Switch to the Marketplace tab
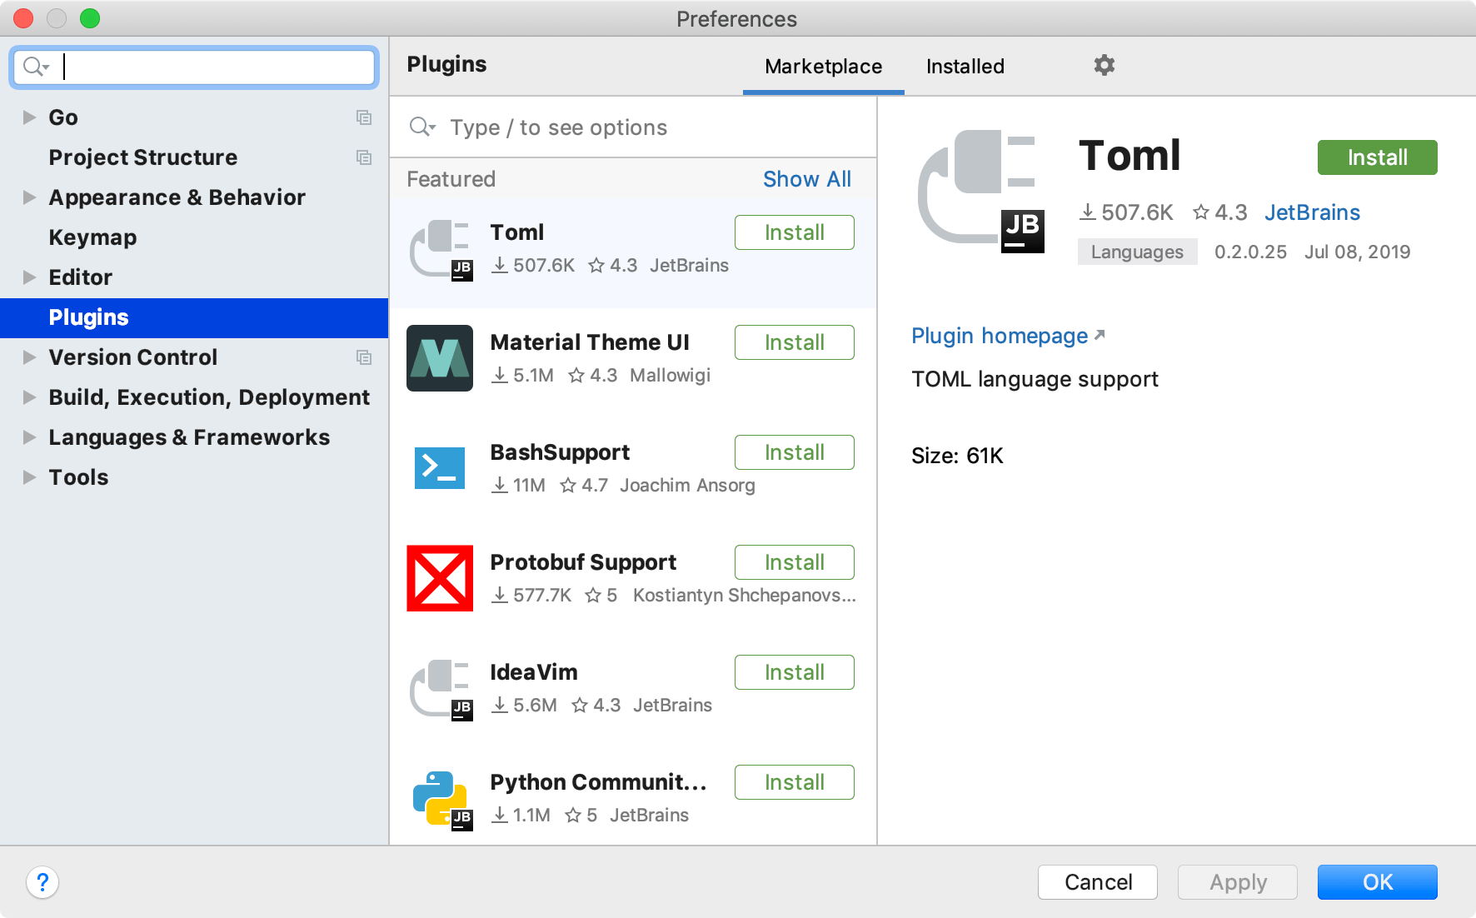The height and width of the screenshot is (918, 1476). [823, 67]
